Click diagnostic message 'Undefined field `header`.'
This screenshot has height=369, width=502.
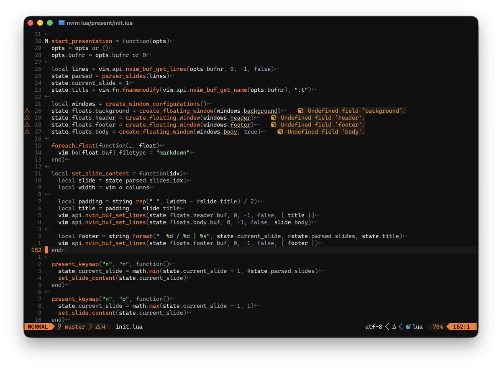tap(323, 118)
